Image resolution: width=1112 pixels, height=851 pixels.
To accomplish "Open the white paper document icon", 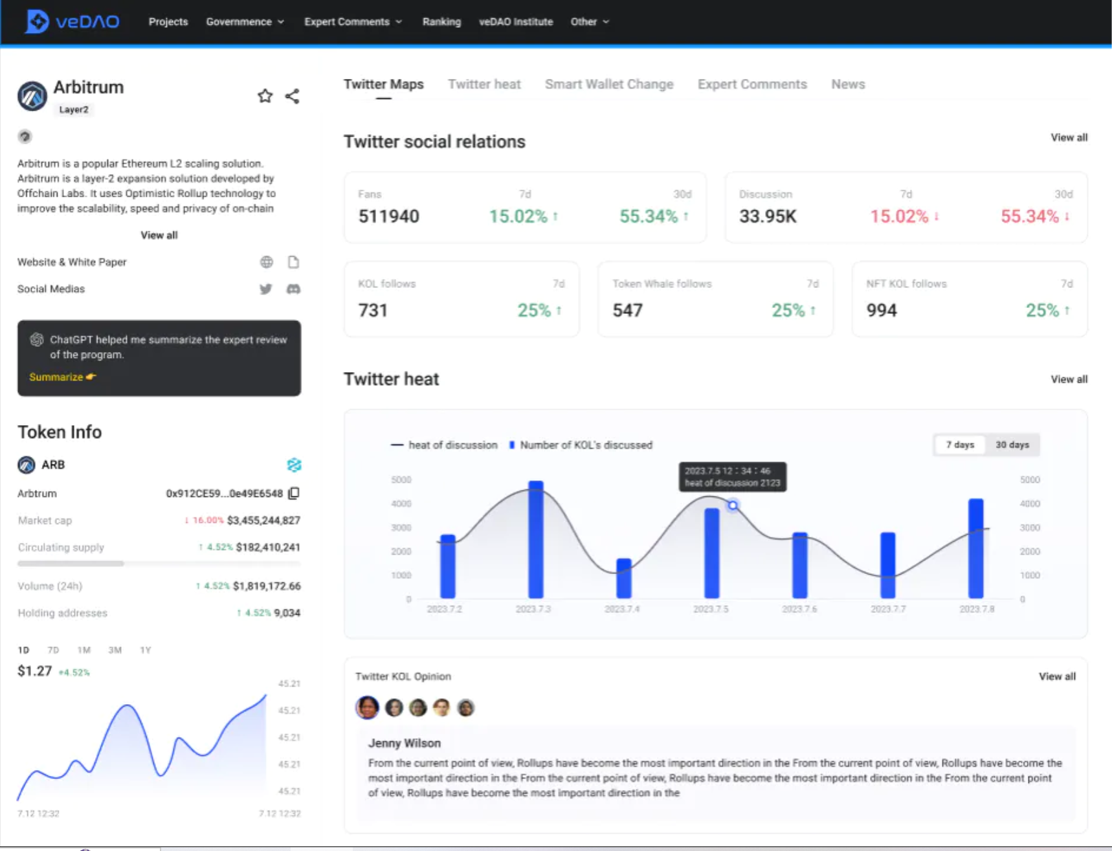I will coord(294,262).
